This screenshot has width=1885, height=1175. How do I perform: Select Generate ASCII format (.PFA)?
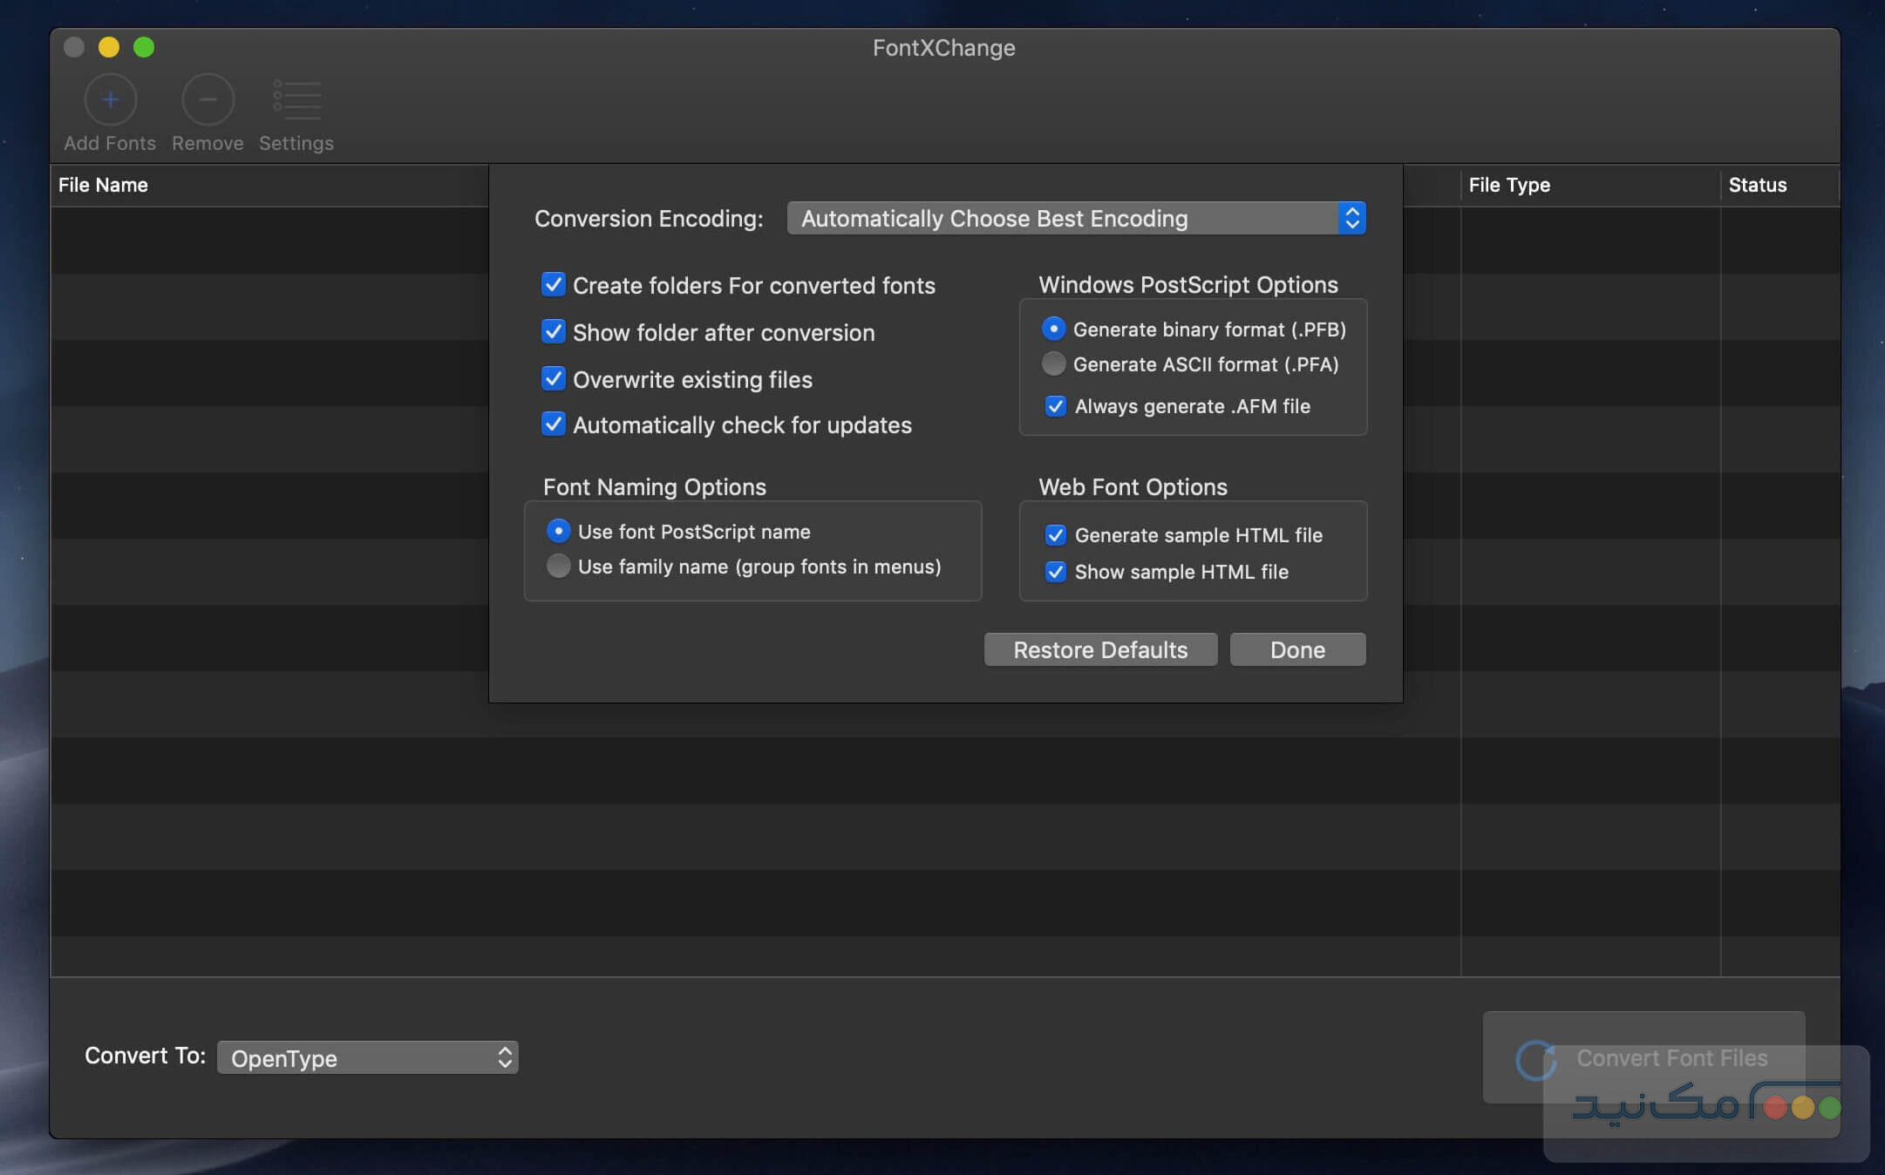[1053, 364]
